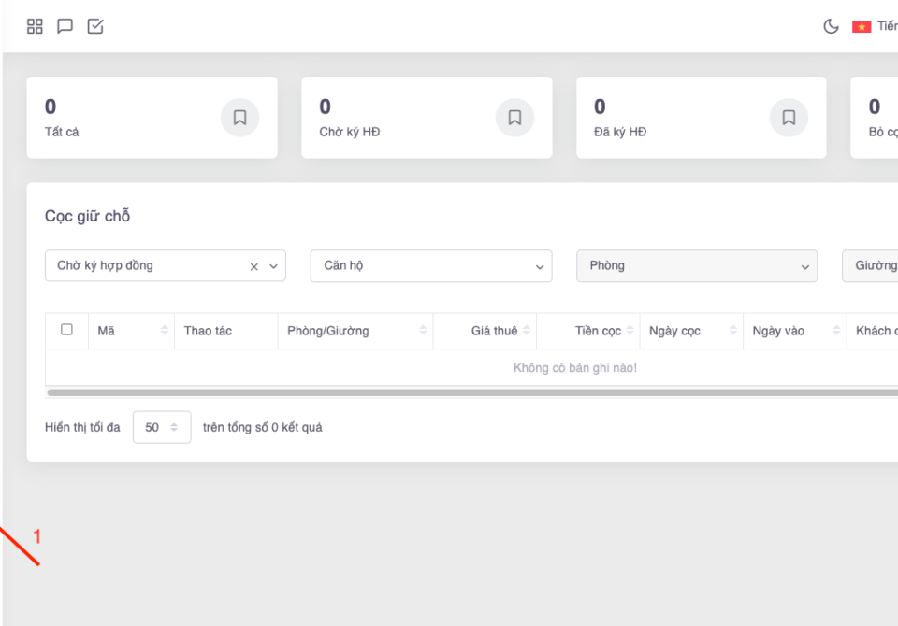Screen dimensions: 898x626
Task: Clear the Chờ ký hợp đồng filter
Action: coord(253,266)
